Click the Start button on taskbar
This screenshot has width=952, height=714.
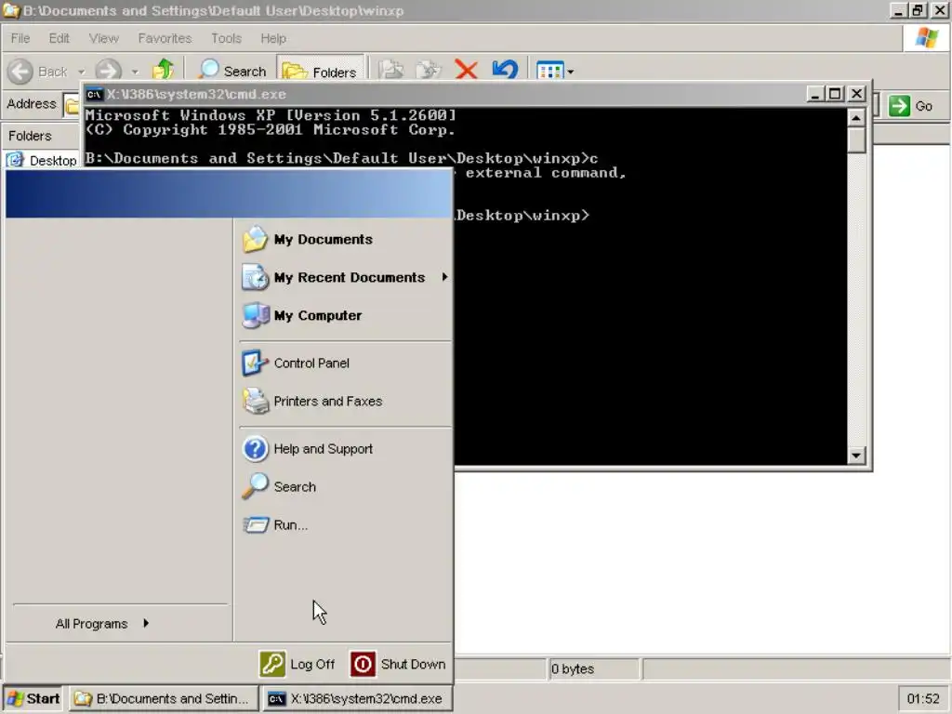tap(33, 699)
